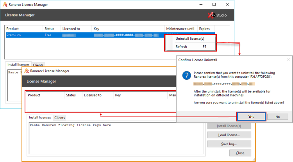
Task: Close the back Ranorex License Manager window
Action: pyautogui.click(x=227, y=4)
